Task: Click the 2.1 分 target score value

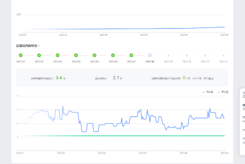Action: click(118, 78)
